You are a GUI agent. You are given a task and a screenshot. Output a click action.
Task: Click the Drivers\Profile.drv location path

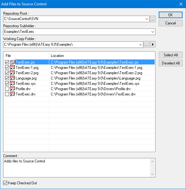pos(91,89)
